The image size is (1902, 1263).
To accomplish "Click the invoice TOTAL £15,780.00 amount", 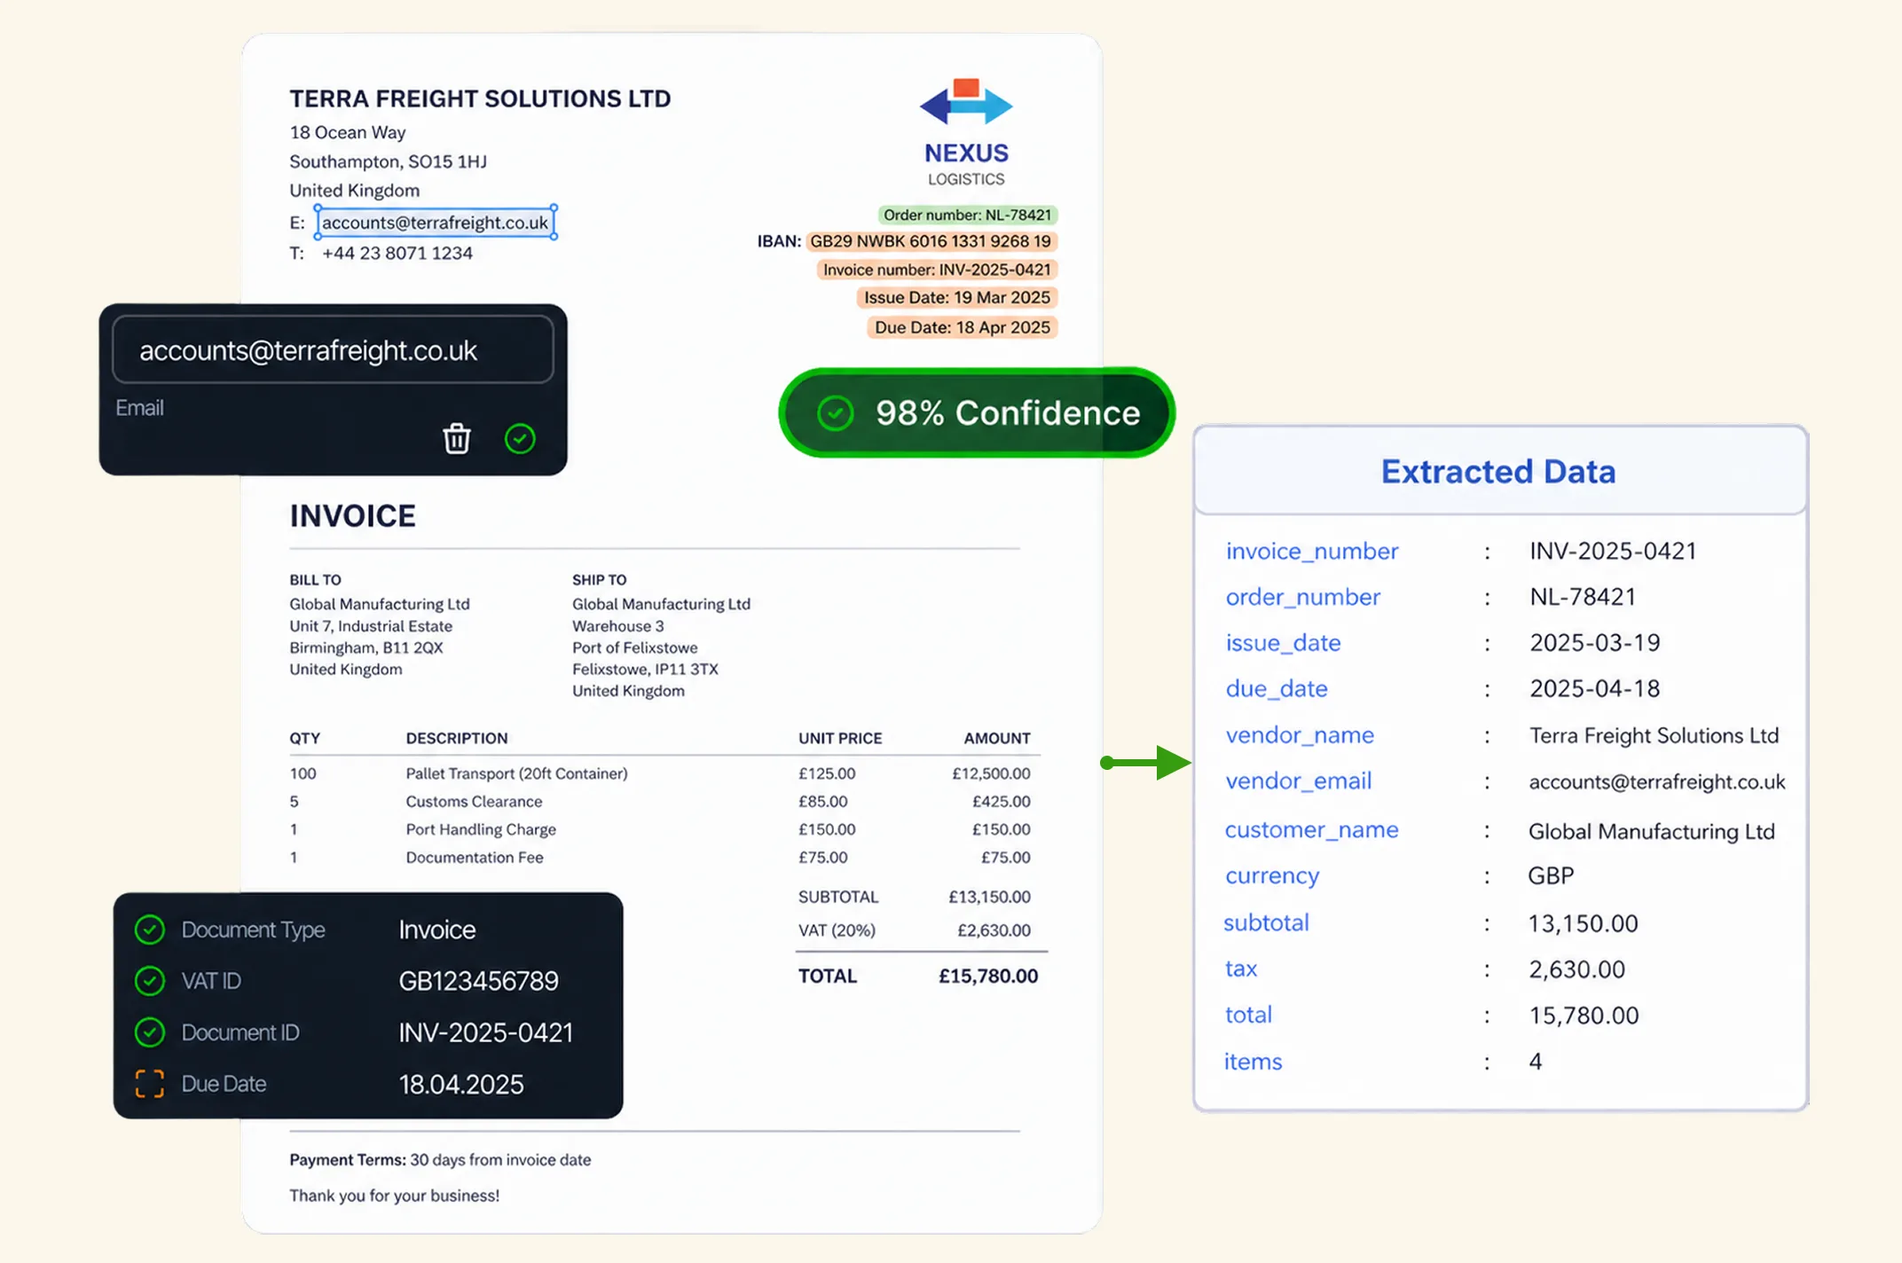I will (988, 977).
